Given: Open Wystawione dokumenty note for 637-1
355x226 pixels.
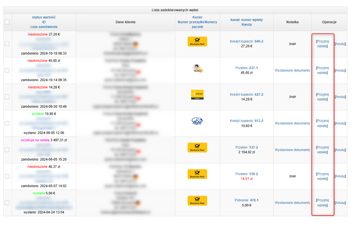Looking at the screenshot, I should (292, 70).
